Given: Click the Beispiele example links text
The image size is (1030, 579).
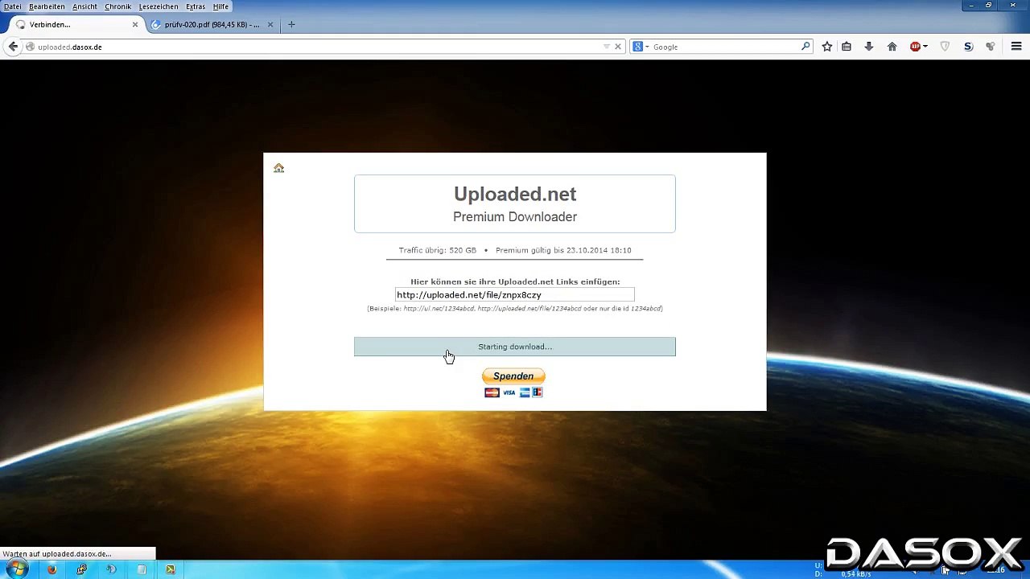Looking at the screenshot, I should (515, 309).
